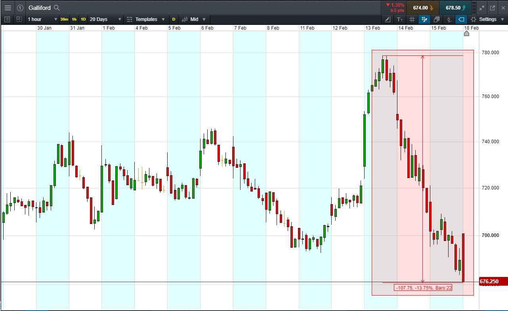Toggle the chart grid display
The width and height of the screenshot is (508, 311).
point(411,19)
